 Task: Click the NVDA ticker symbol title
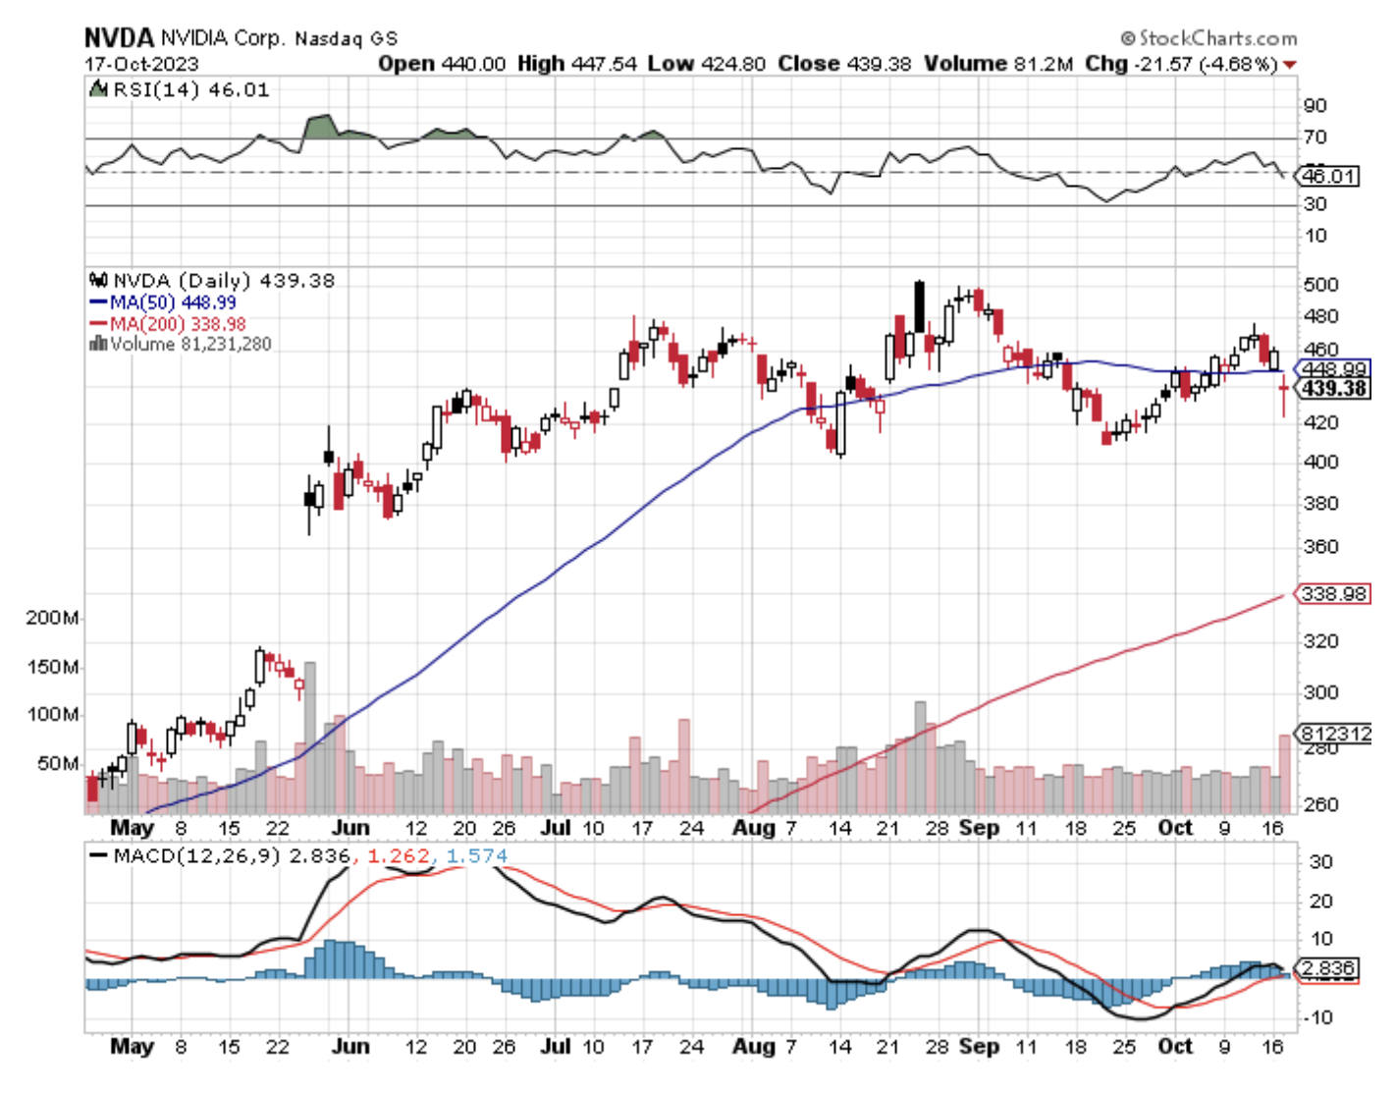[119, 38]
